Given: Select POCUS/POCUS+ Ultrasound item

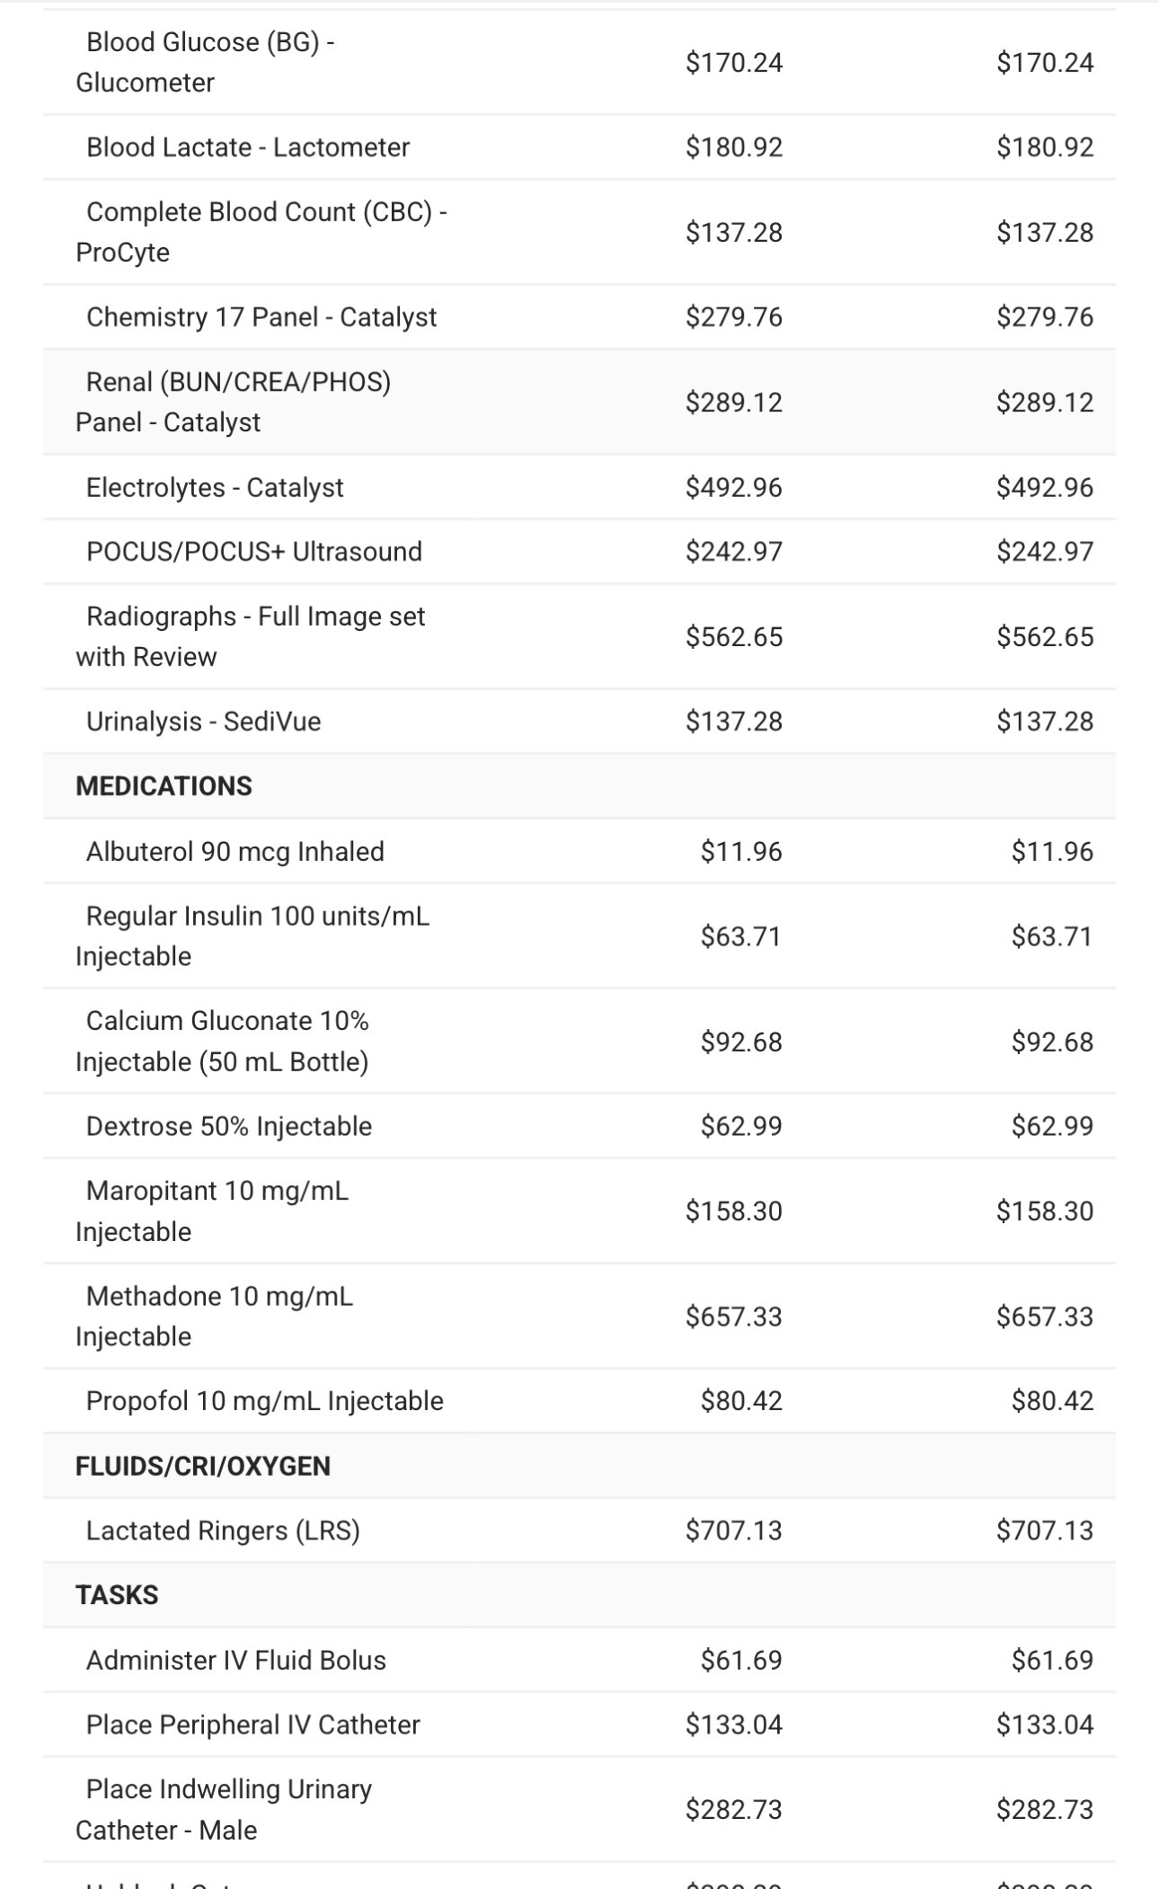Looking at the screenshot, I should coord(254,552).
